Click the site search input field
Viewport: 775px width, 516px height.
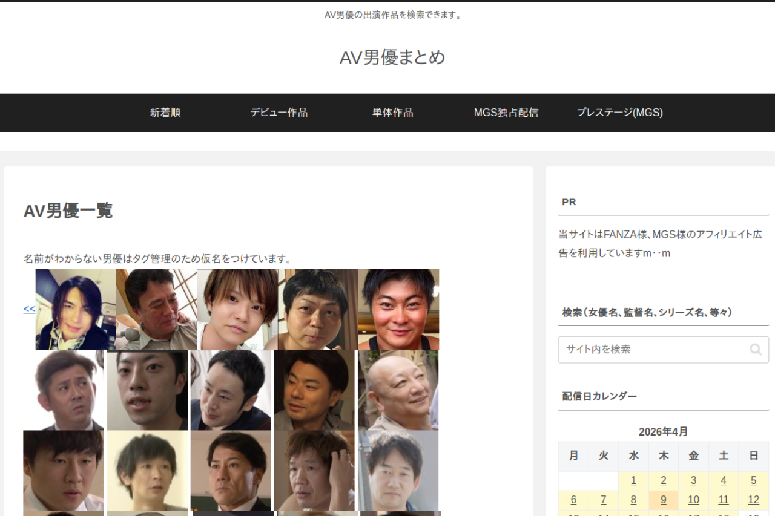click(x=654, y=350)
